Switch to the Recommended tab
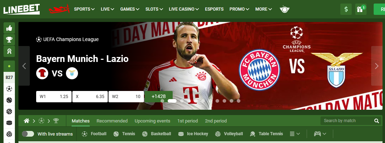 (x=112, y=121)
